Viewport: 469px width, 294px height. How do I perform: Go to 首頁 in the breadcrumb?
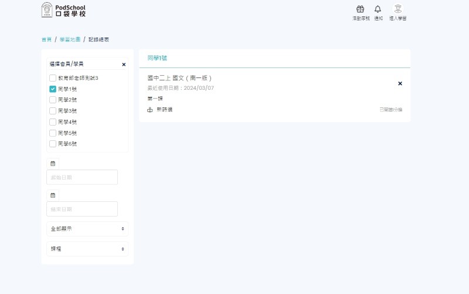tap(46, 39)
